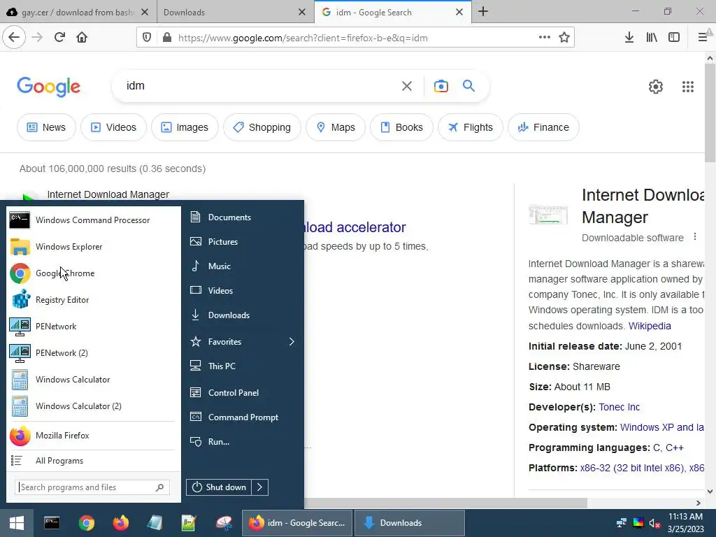Viewport: 716px width, 537px height.
Task: Expand the Favorites submenu arrow
Action: coord(292,341)
